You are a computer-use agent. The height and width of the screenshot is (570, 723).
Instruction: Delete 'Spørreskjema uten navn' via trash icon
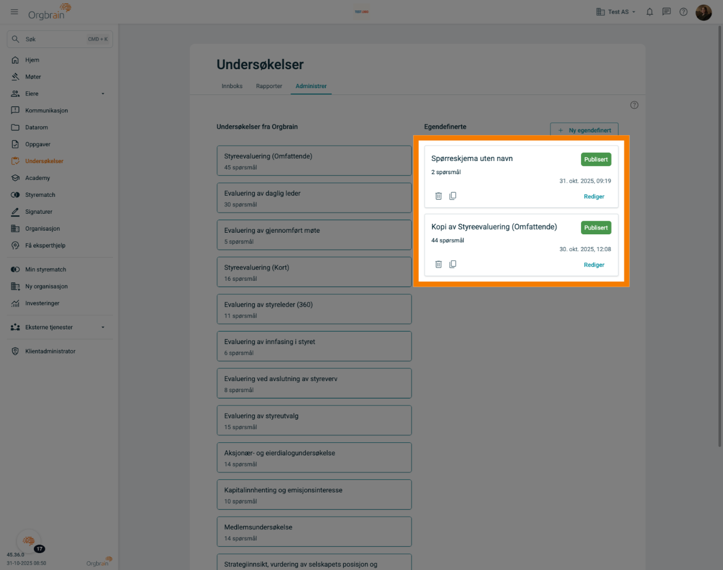(x=438, y=196)
